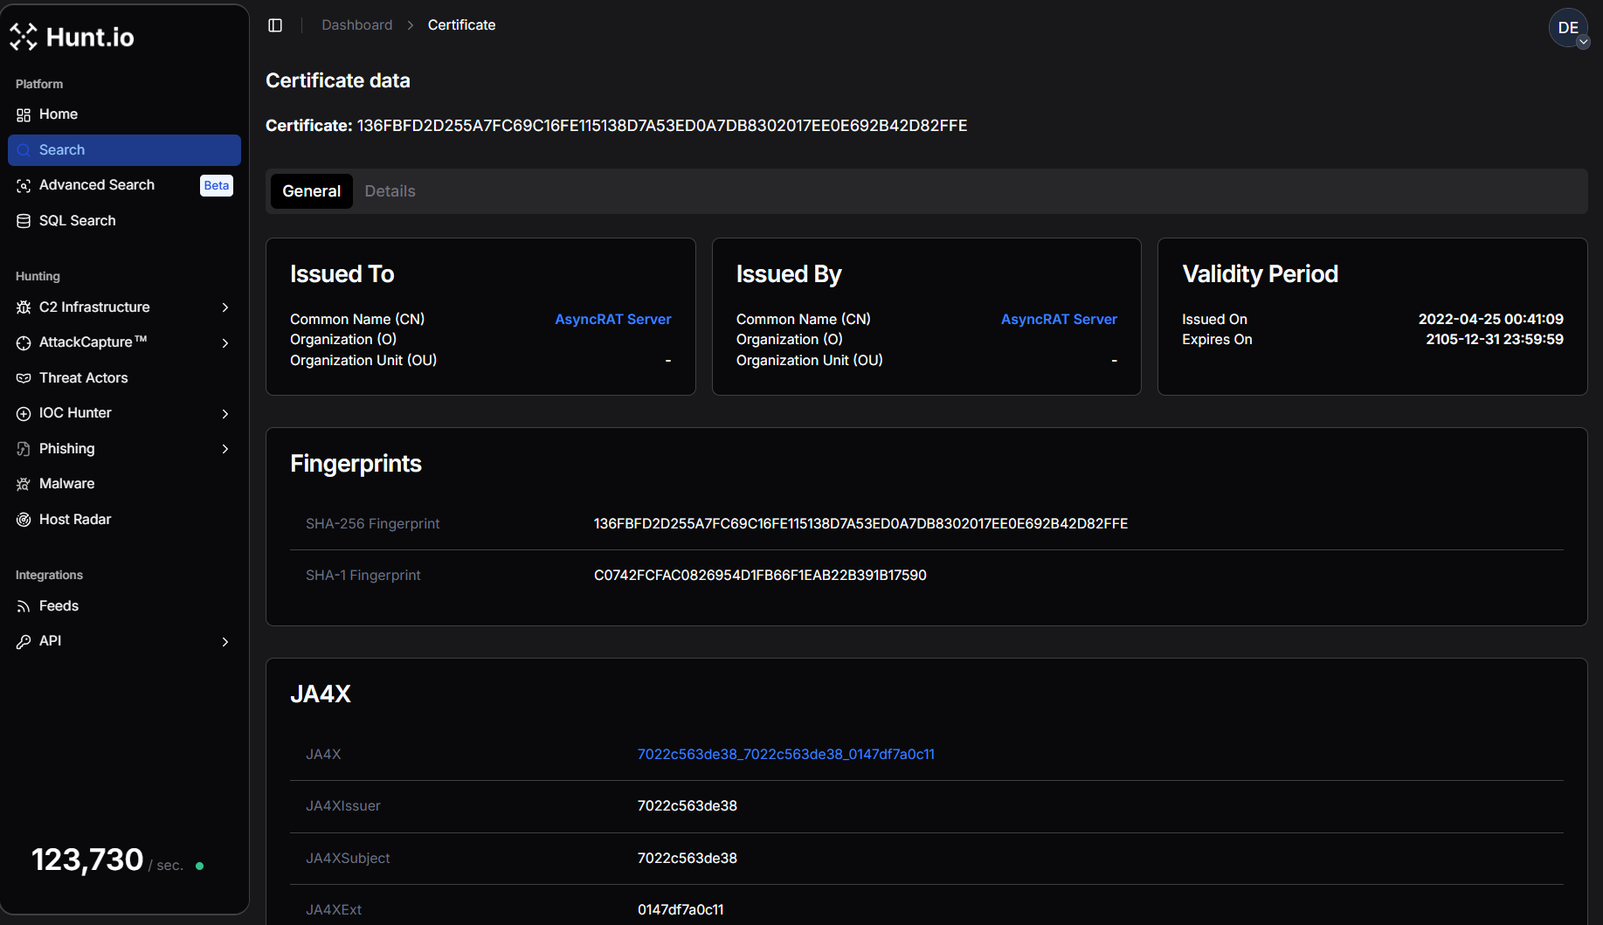The height and width of the screenshot is (925, 1603).
Task: Open the Malware bug icon
Action: click(x=24, y=484)
